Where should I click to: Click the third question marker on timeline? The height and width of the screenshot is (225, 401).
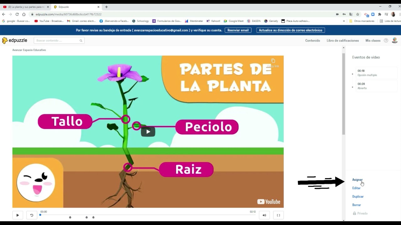click(93, 217)
